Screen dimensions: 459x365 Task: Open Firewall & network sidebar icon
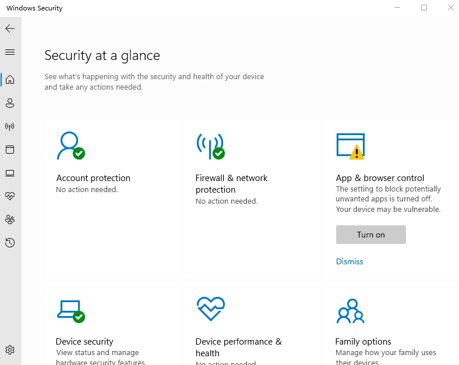coord(10,126)
